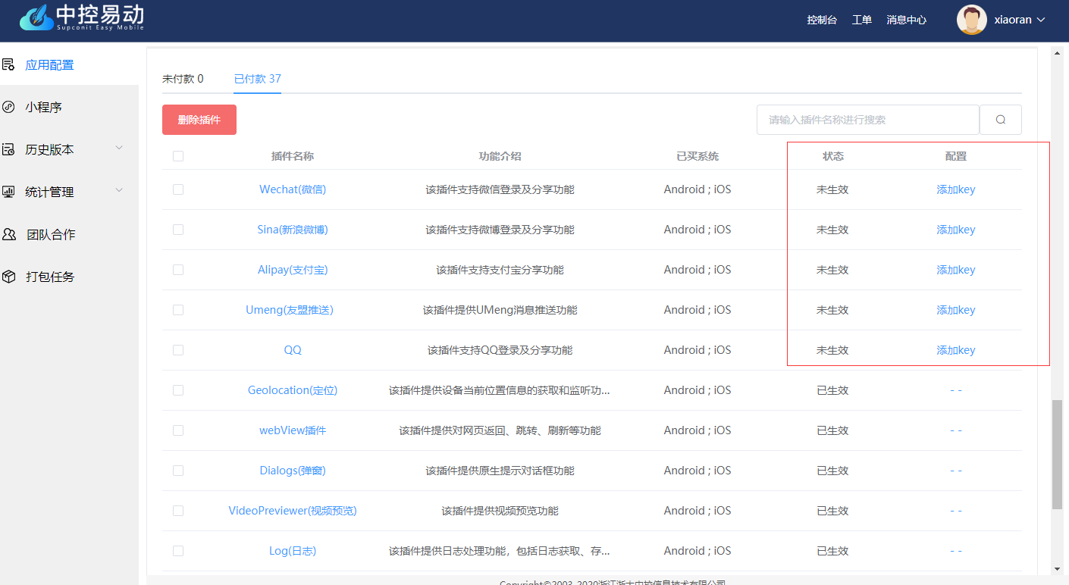Click the 状态 column header
This screenshot has width=1069, height=585.
click(x=833, y=156)
